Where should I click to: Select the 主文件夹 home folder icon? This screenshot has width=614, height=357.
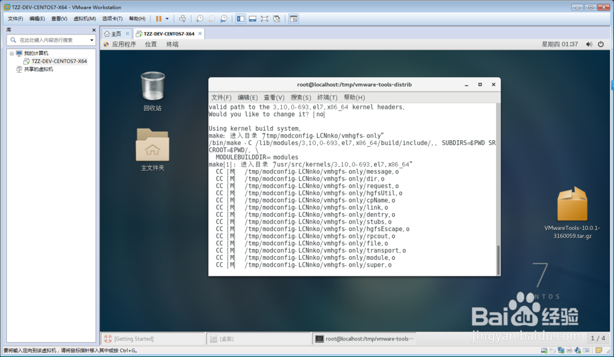(x=153, y=150)
